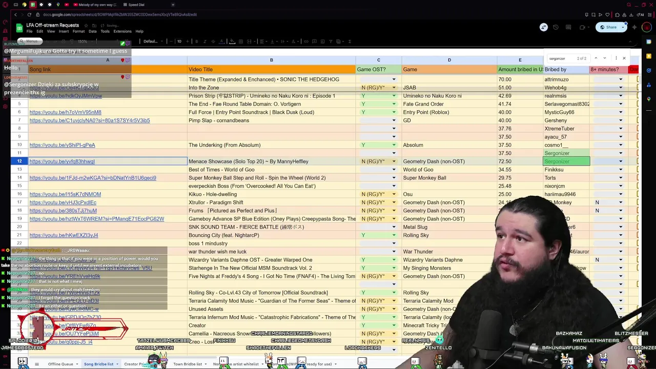
Task: Jump to next find result
Action: [x=605, y=58]
